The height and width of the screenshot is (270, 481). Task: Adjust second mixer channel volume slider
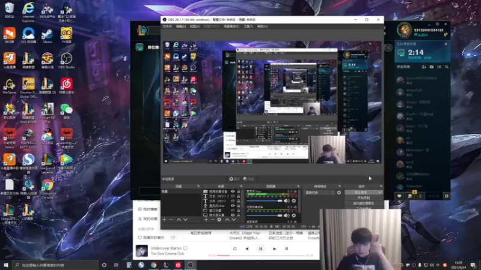(264, 215)
